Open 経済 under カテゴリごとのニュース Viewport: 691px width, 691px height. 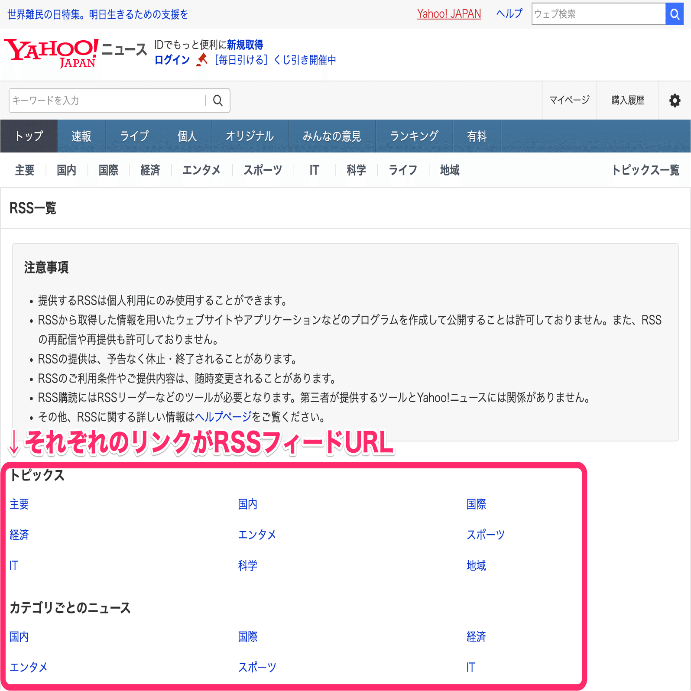tap(477, 636)
